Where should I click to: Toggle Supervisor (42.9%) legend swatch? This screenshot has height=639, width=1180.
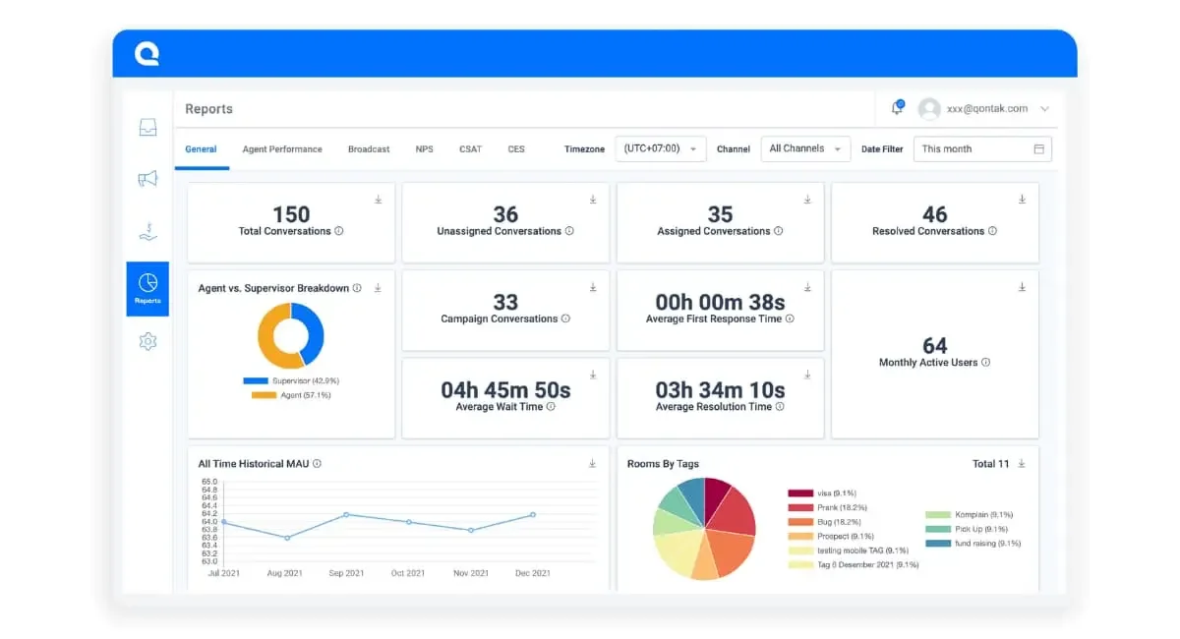pos(256,380)
